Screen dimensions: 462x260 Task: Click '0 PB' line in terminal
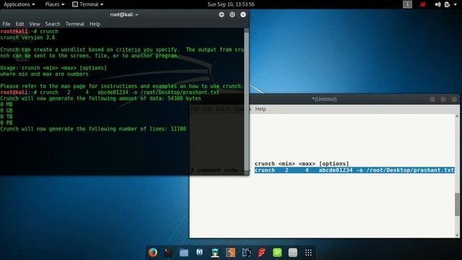6,123
